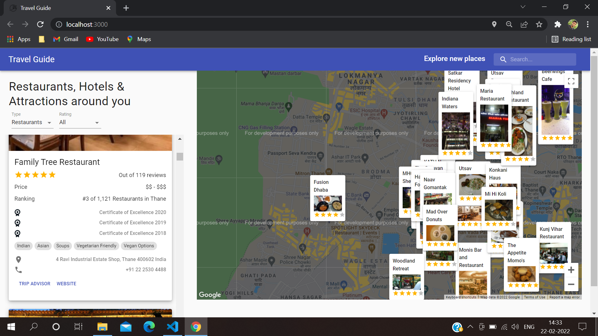Image resolution: width=598 pixels, height=336 pixels.
Task: Select The Appetite Momo's map card
Action: 521,265
